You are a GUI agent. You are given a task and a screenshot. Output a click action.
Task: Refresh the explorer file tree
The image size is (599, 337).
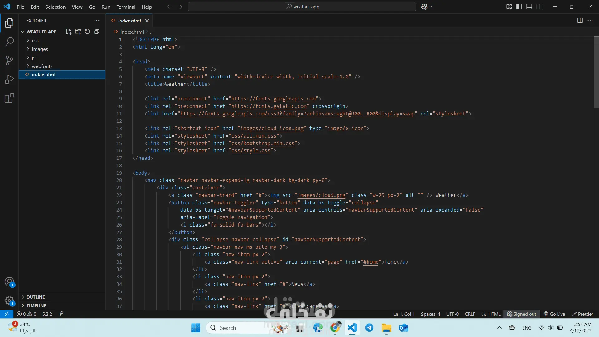tap(87, 32)
